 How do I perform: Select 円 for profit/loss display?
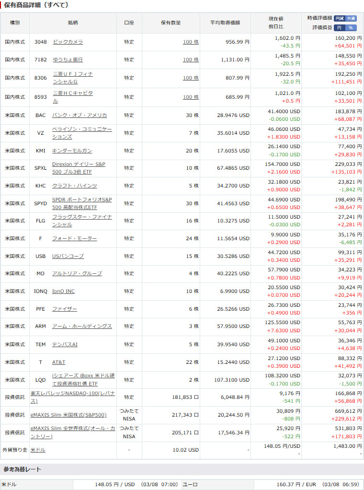[339, 28]
